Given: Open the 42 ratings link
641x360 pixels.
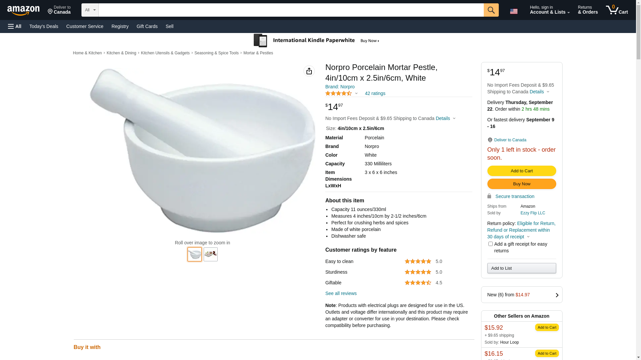Looking at the screenshot, I should [375, 94].
